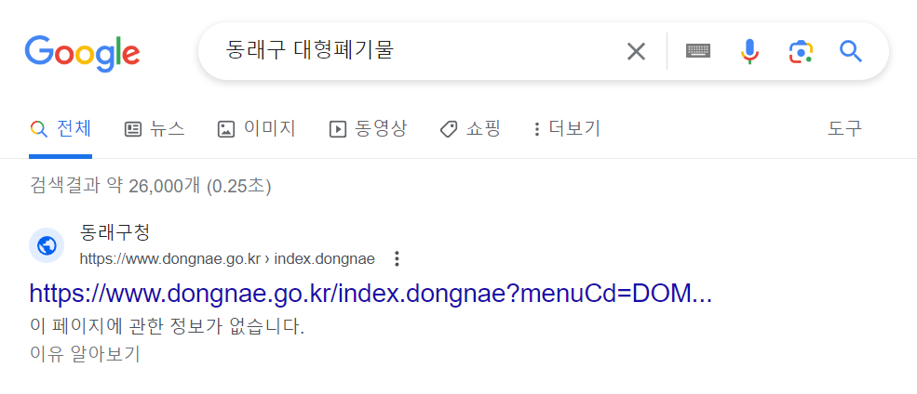Open the on-screen keyboard input tool
Screen dimensions: 917x394
coord(698,51)
